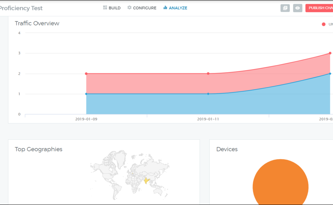Click blue data point at 2019-01-11
Image resolution: width=333 pixels, height=205 pixels.
coord(208,94)
